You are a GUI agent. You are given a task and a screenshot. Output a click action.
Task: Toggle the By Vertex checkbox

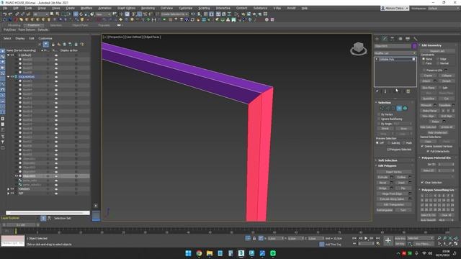pyautogui.click(x=379, y=114)
